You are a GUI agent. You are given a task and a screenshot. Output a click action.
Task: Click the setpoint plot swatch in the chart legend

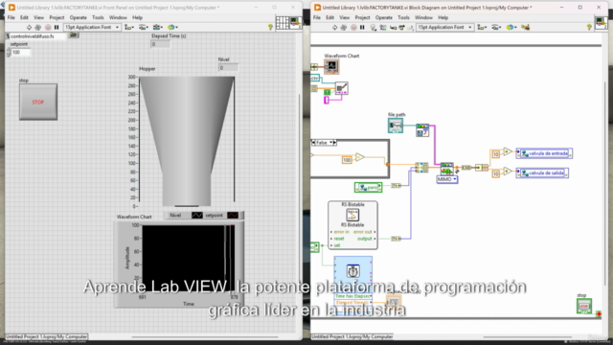[233, 216]
